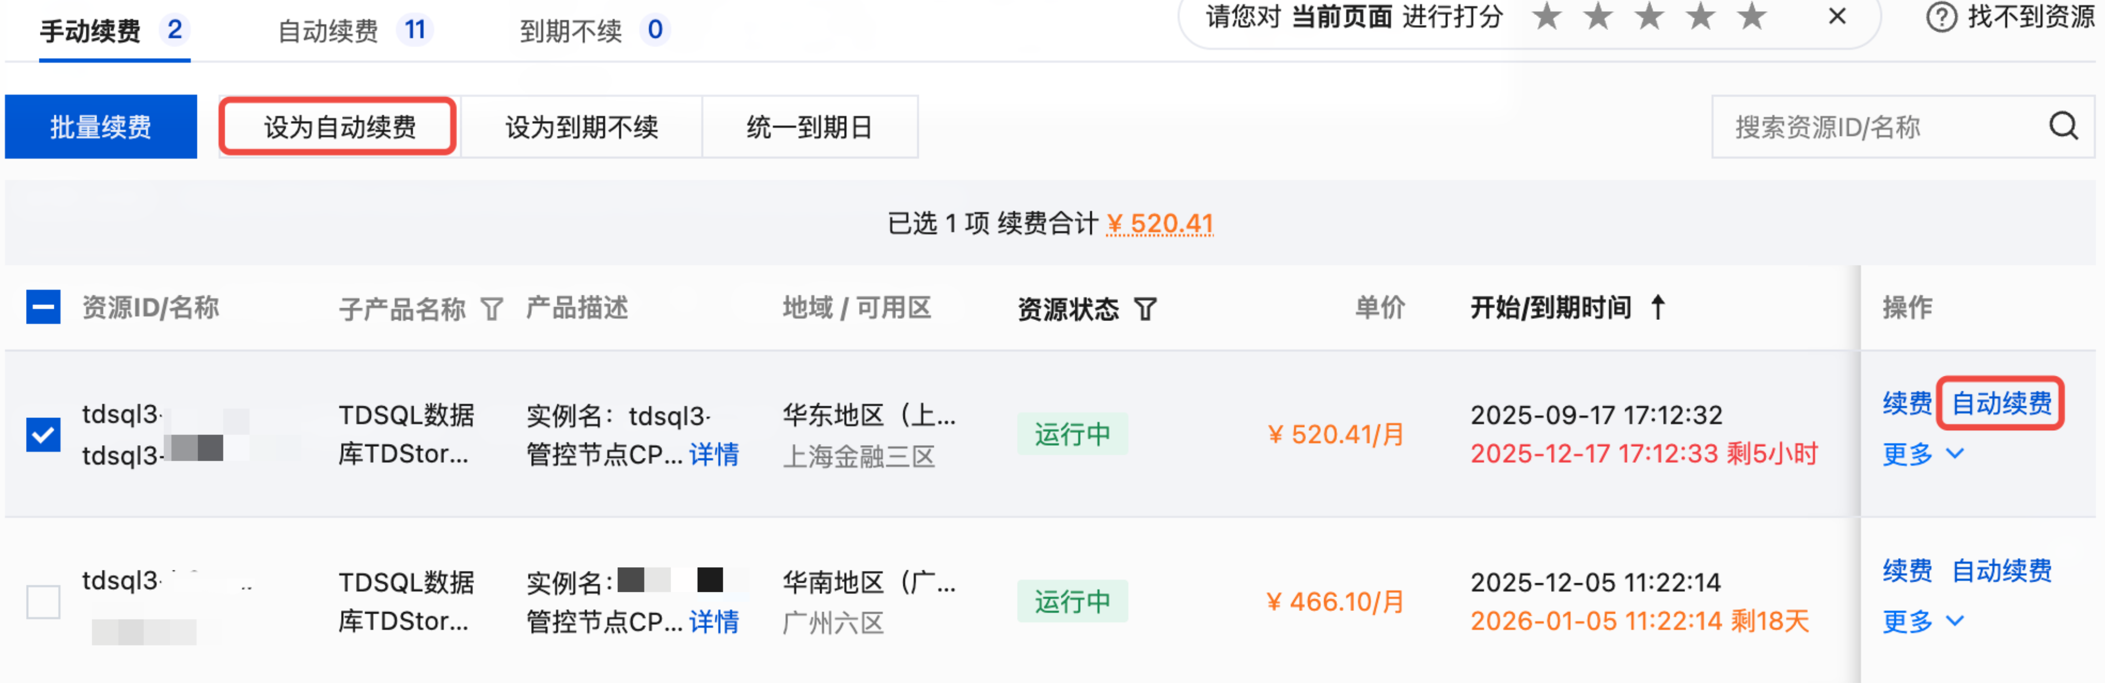Rate the page with the first star
The image size is (2105, 683).
click(x=1546, y=16)
